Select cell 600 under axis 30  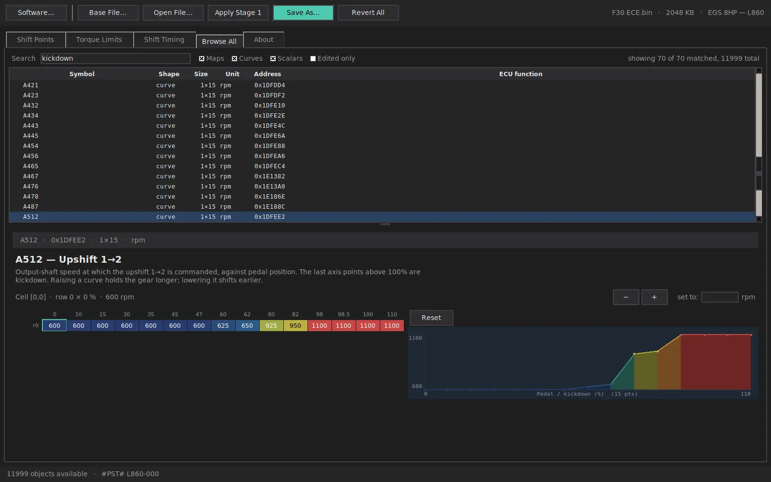click(127, 326)
